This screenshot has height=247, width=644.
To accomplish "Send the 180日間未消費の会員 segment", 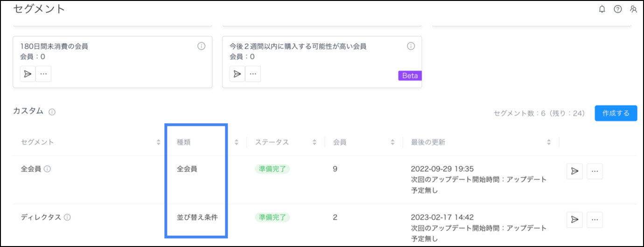I will pyautogui.click(x=28, y=74).
